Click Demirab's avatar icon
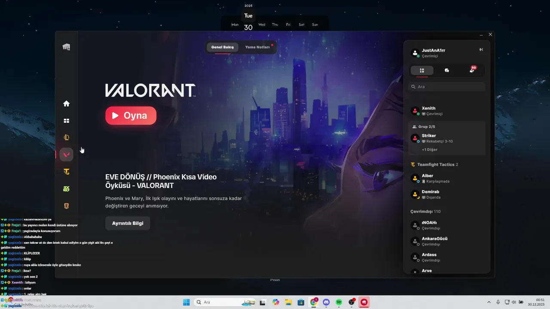 pos(415,194)
